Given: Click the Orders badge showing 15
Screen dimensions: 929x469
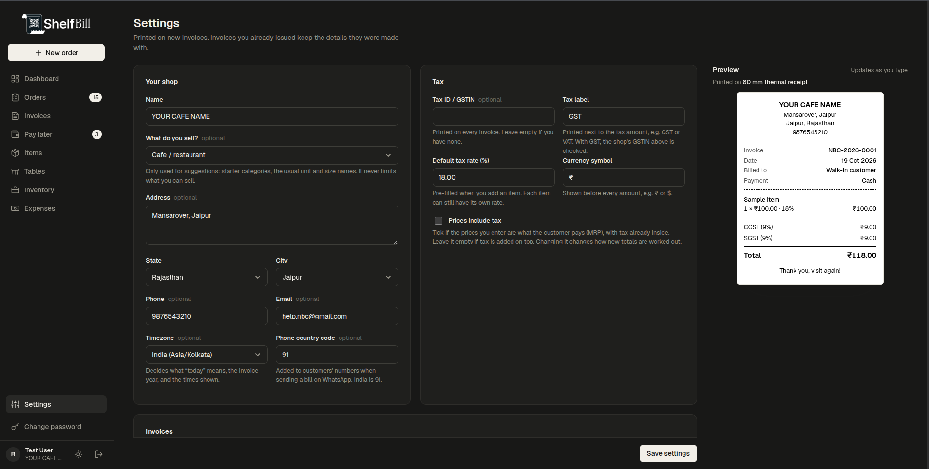Looking at the screenshot, I should 95,97.
